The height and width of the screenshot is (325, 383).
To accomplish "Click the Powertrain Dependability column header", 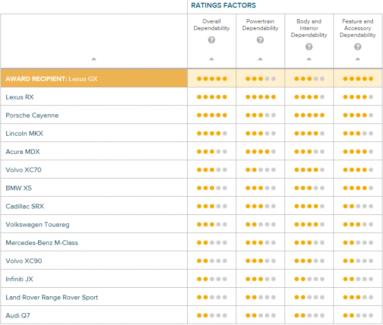I will click(x=260, y=24).
